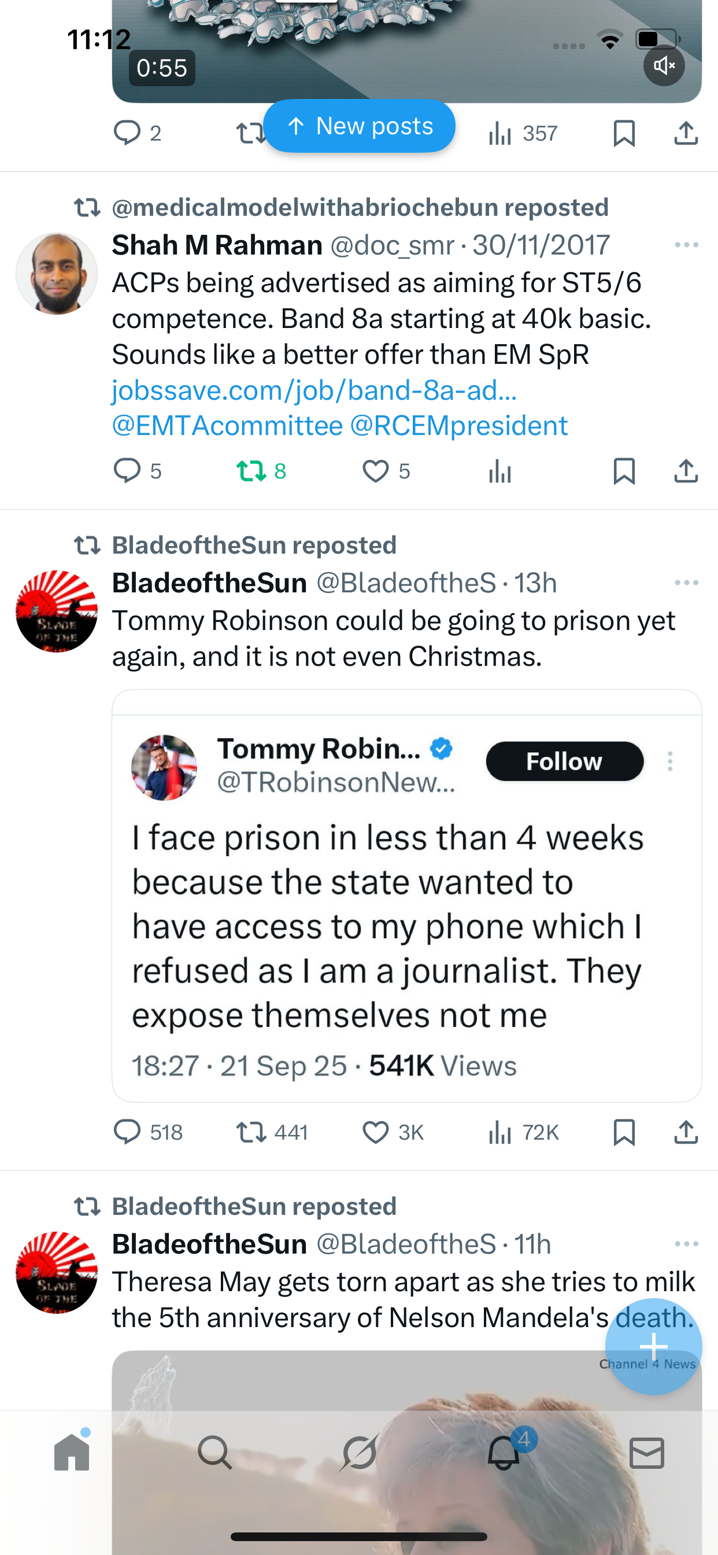Open the Notifications bell tab
Image resolution: width=718 pixels, height=1555 pixels.
504,1453
